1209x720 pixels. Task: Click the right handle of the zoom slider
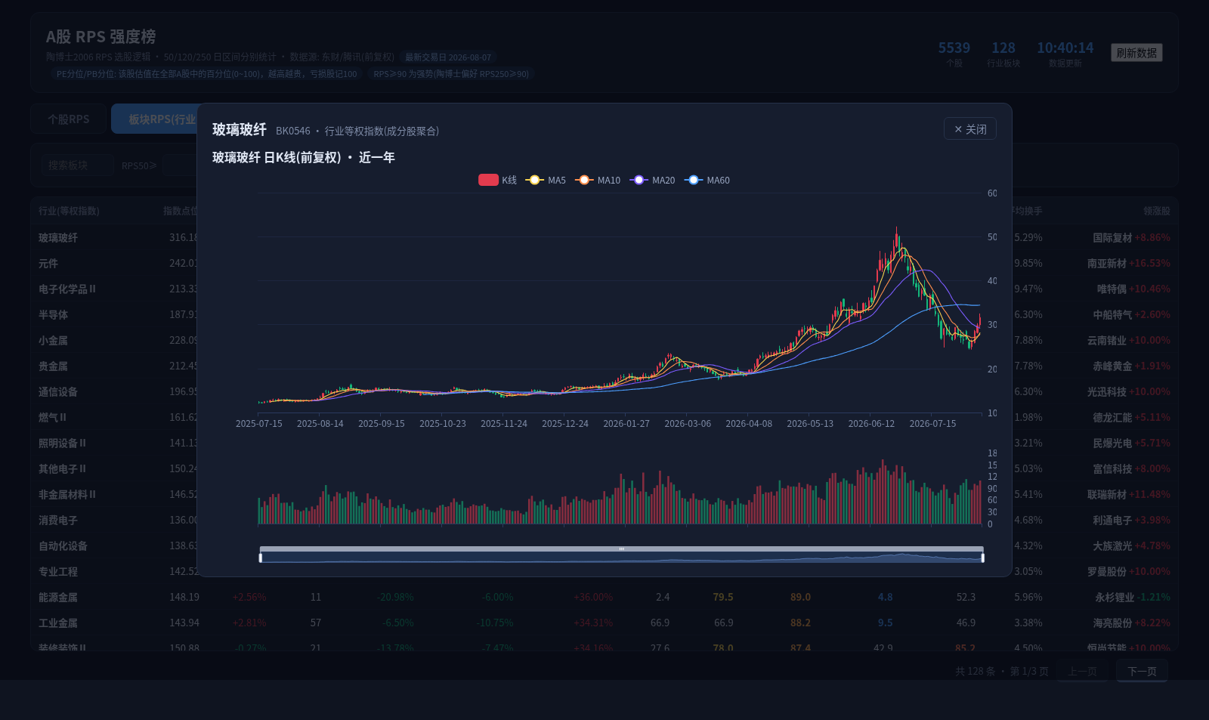tap(982, 558)
